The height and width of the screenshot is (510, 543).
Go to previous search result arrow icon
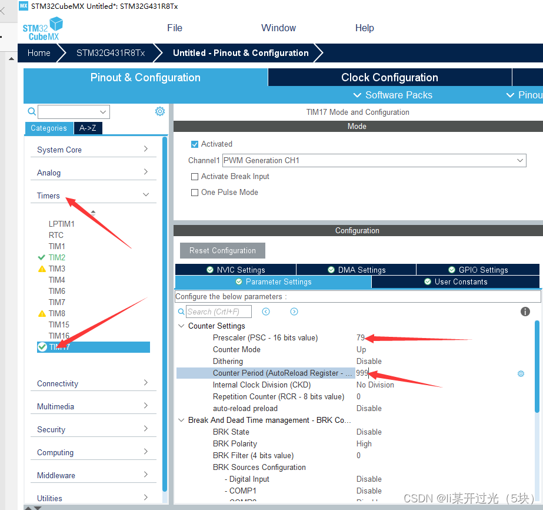click(x=266, y=312)
